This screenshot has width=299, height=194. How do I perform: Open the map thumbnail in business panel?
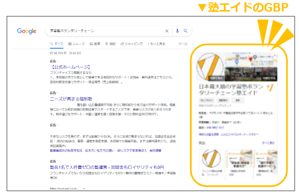pos(251,59)
